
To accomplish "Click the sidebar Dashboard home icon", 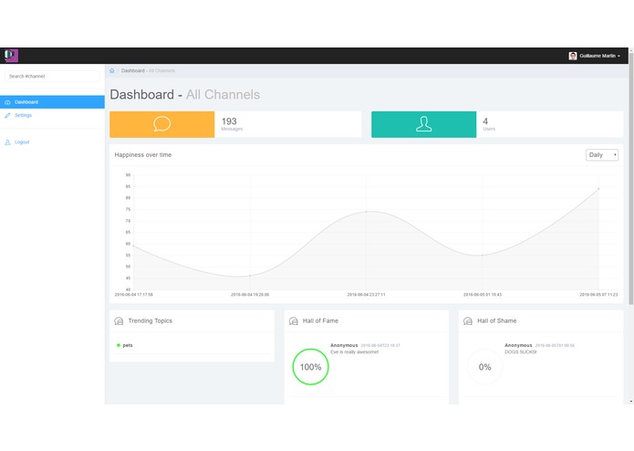I will (7, 102).
